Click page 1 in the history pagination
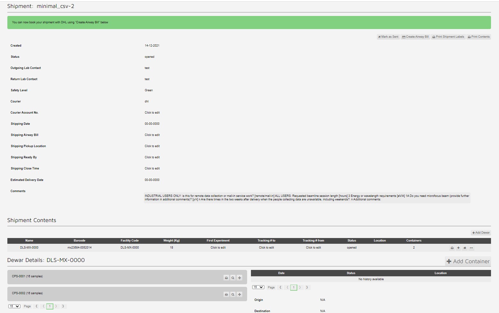Screen dimensions: 499x313 [293, 287]
